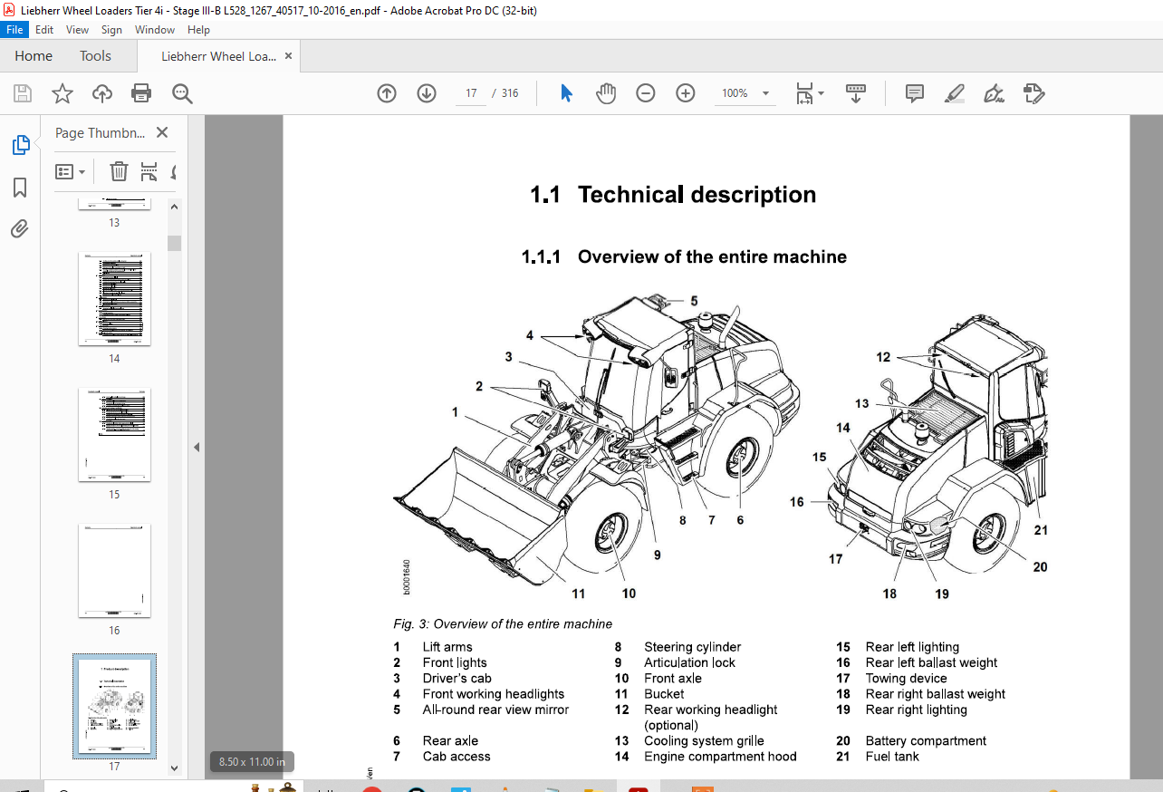1163x792 pixels.
Task: Click the '1.1 Technical description' heading
Action: coord(673,195)
